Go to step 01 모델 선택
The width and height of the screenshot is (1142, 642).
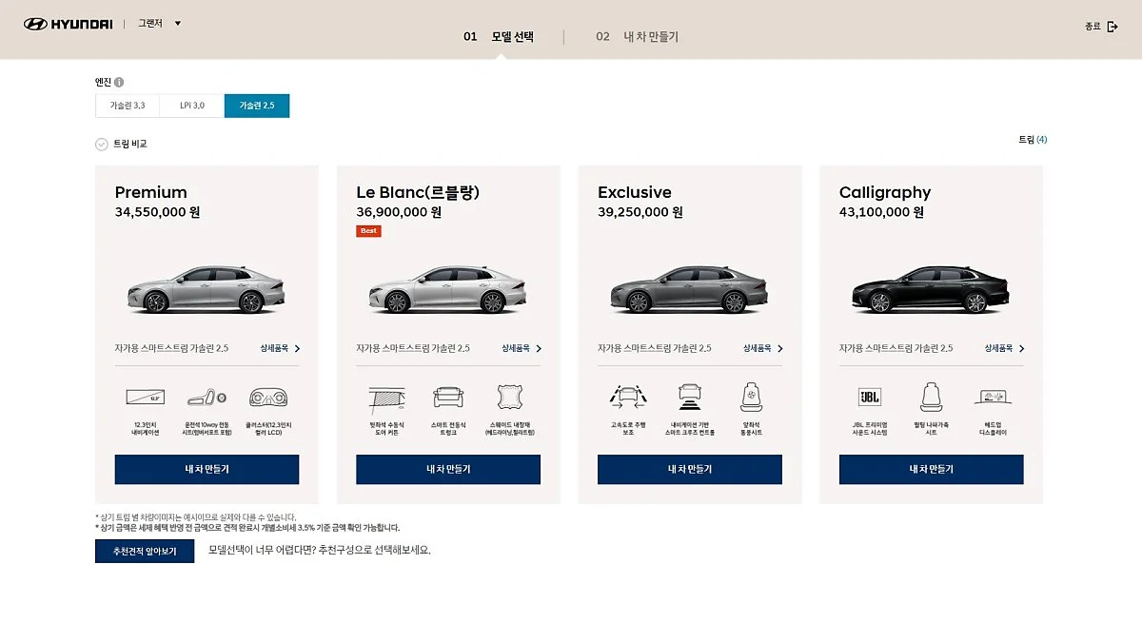tap(499, 37)
